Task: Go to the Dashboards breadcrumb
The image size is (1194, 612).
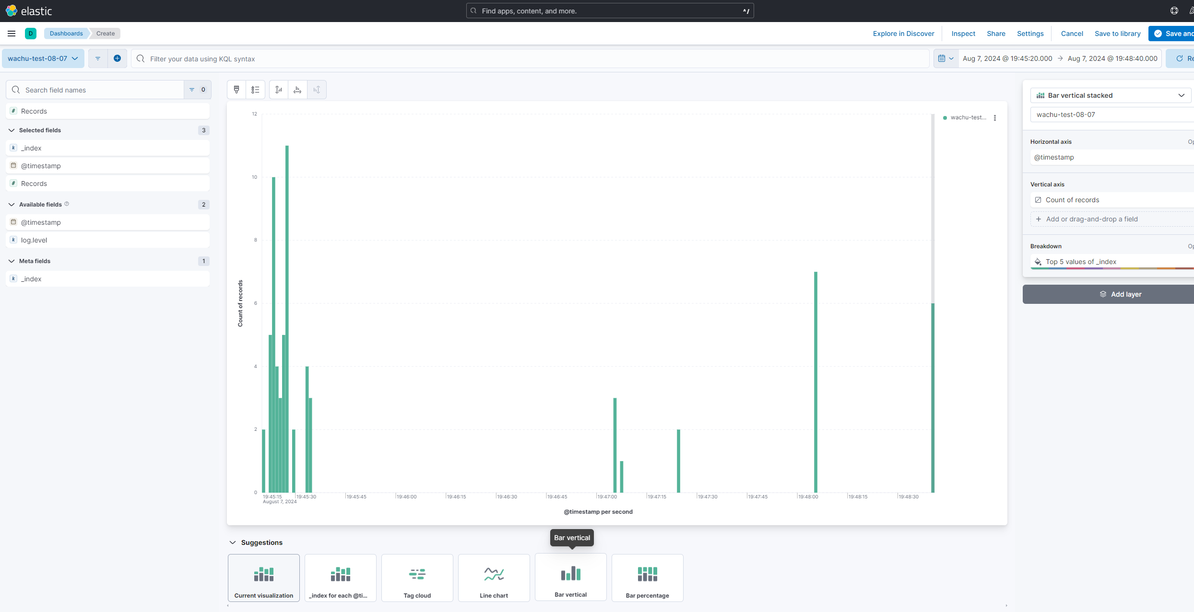Action: coord(66,34)
